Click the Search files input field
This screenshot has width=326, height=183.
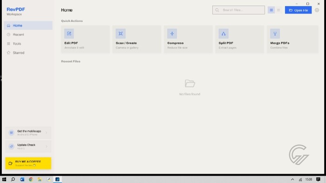[x=238, y=10]
